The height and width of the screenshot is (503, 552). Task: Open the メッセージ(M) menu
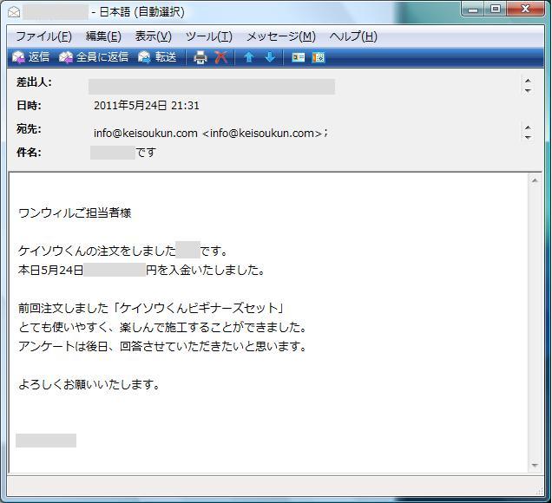click(280, 36)
